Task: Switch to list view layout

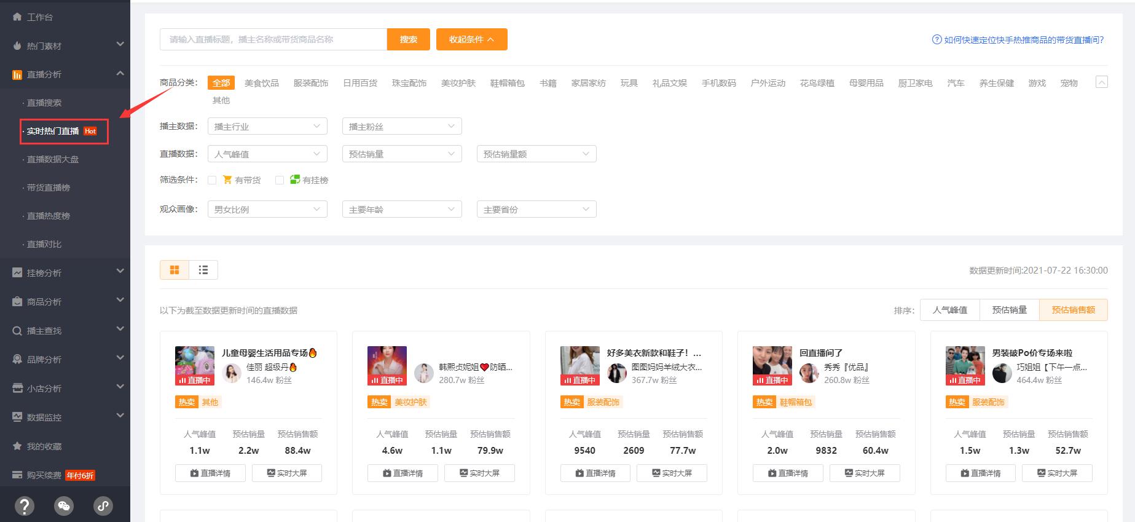Action: [203, 270]
